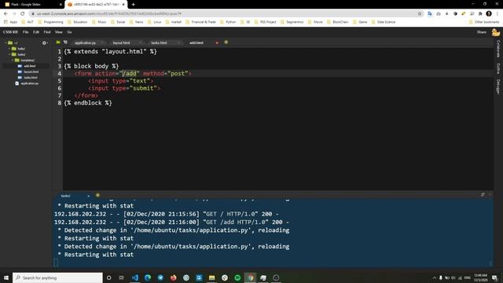The width and height of the screenshot is (503, 283).
Task: Open the View menu
Action: (59, 32)
